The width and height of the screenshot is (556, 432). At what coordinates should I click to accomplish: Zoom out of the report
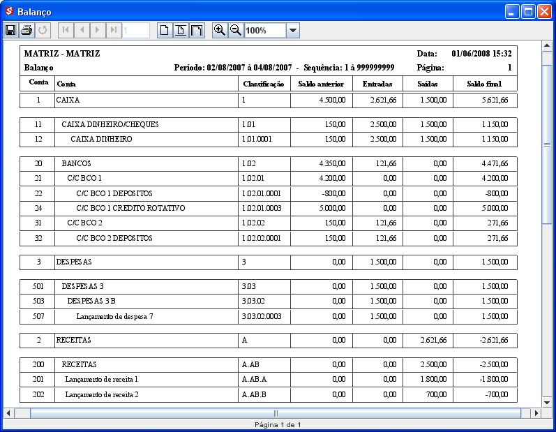(x=236, y=30)
